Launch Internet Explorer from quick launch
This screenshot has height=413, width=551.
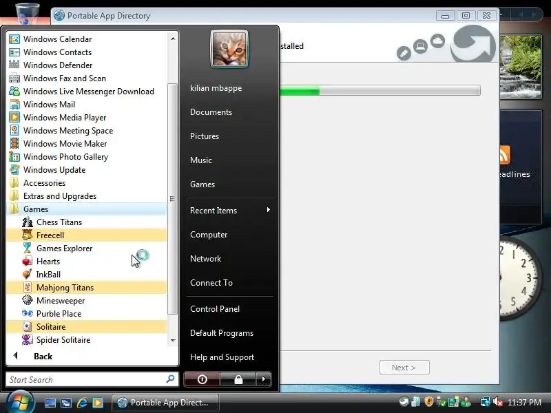click(x=82, y=403)
